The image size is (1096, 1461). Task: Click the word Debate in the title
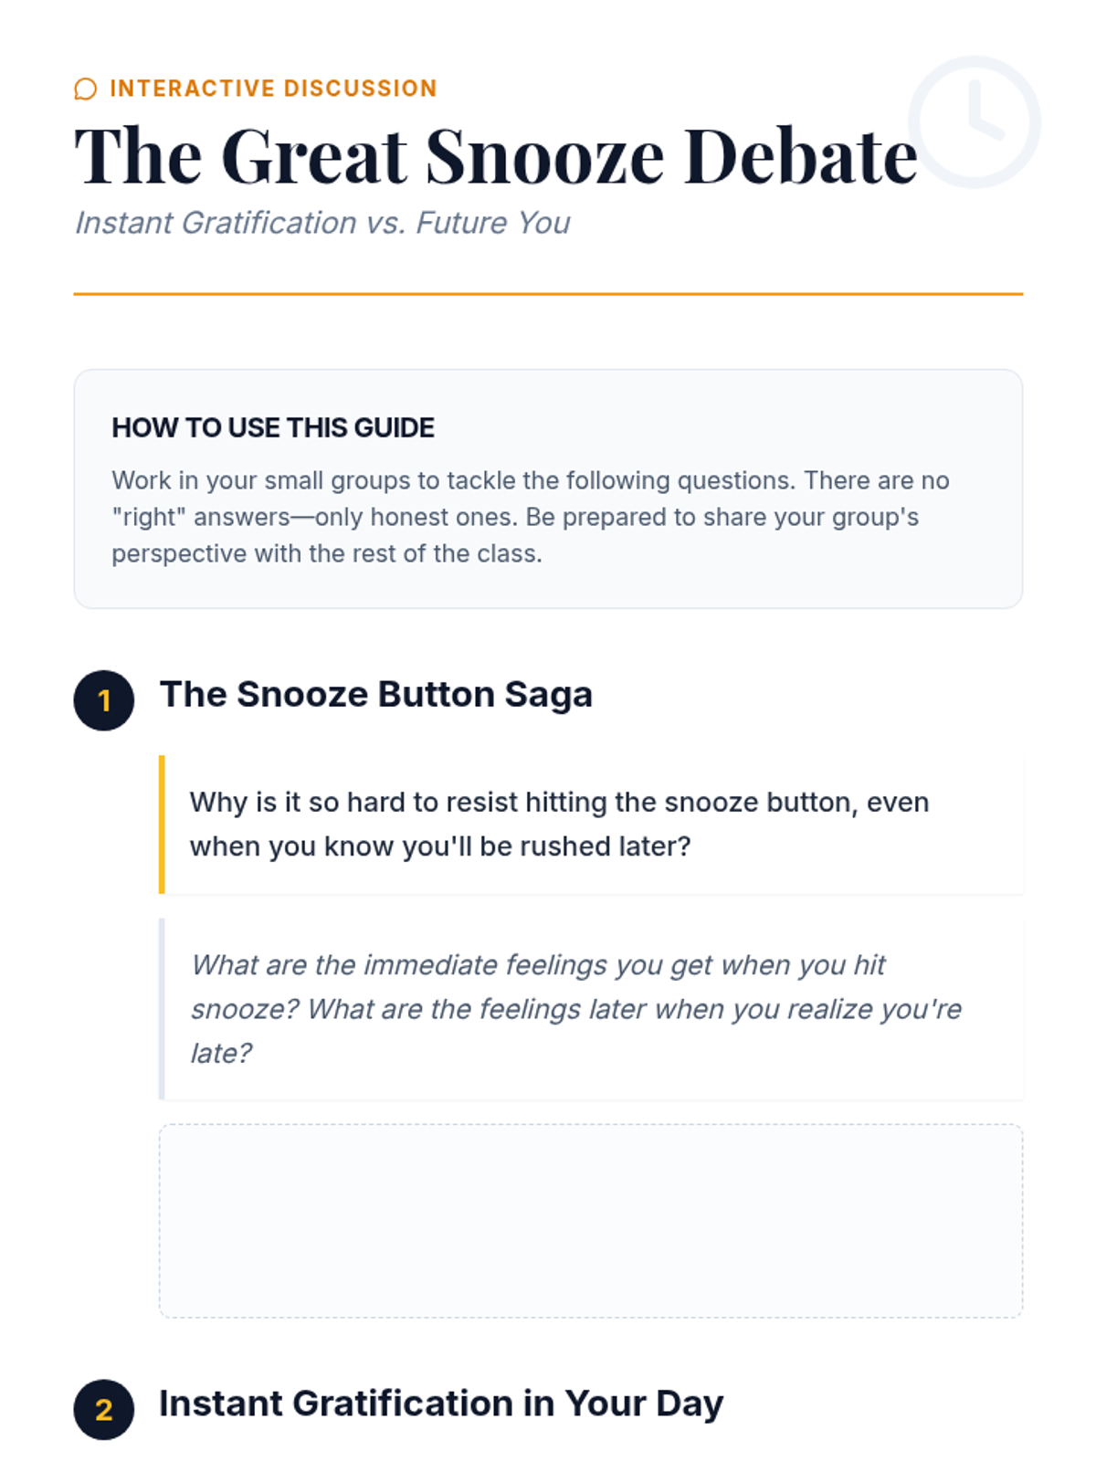(800, 157)
